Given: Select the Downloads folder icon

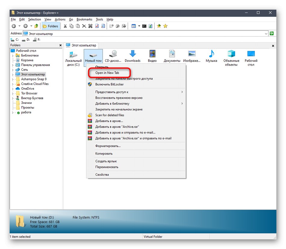Looking at the screenshot, I should point(132,56).
